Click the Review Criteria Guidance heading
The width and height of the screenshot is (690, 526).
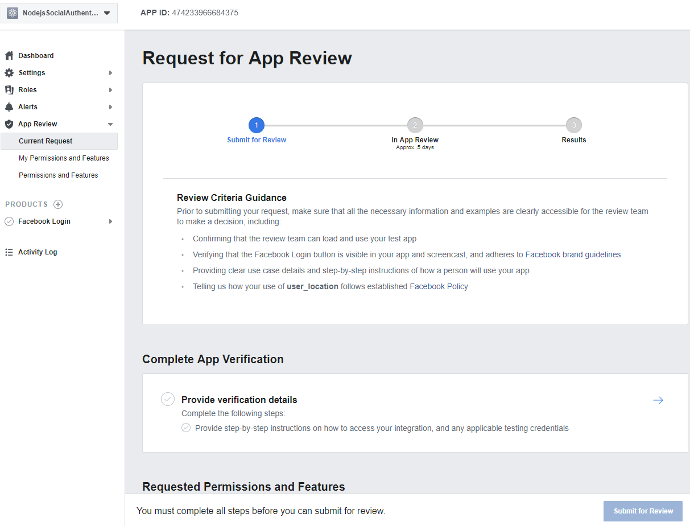pos(232,198)
